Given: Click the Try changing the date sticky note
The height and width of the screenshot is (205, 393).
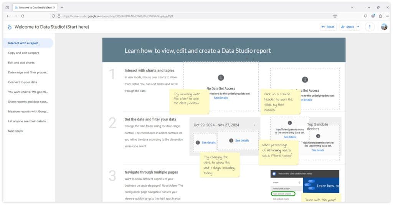Looking at the screenshot, I should coord(220,165).
